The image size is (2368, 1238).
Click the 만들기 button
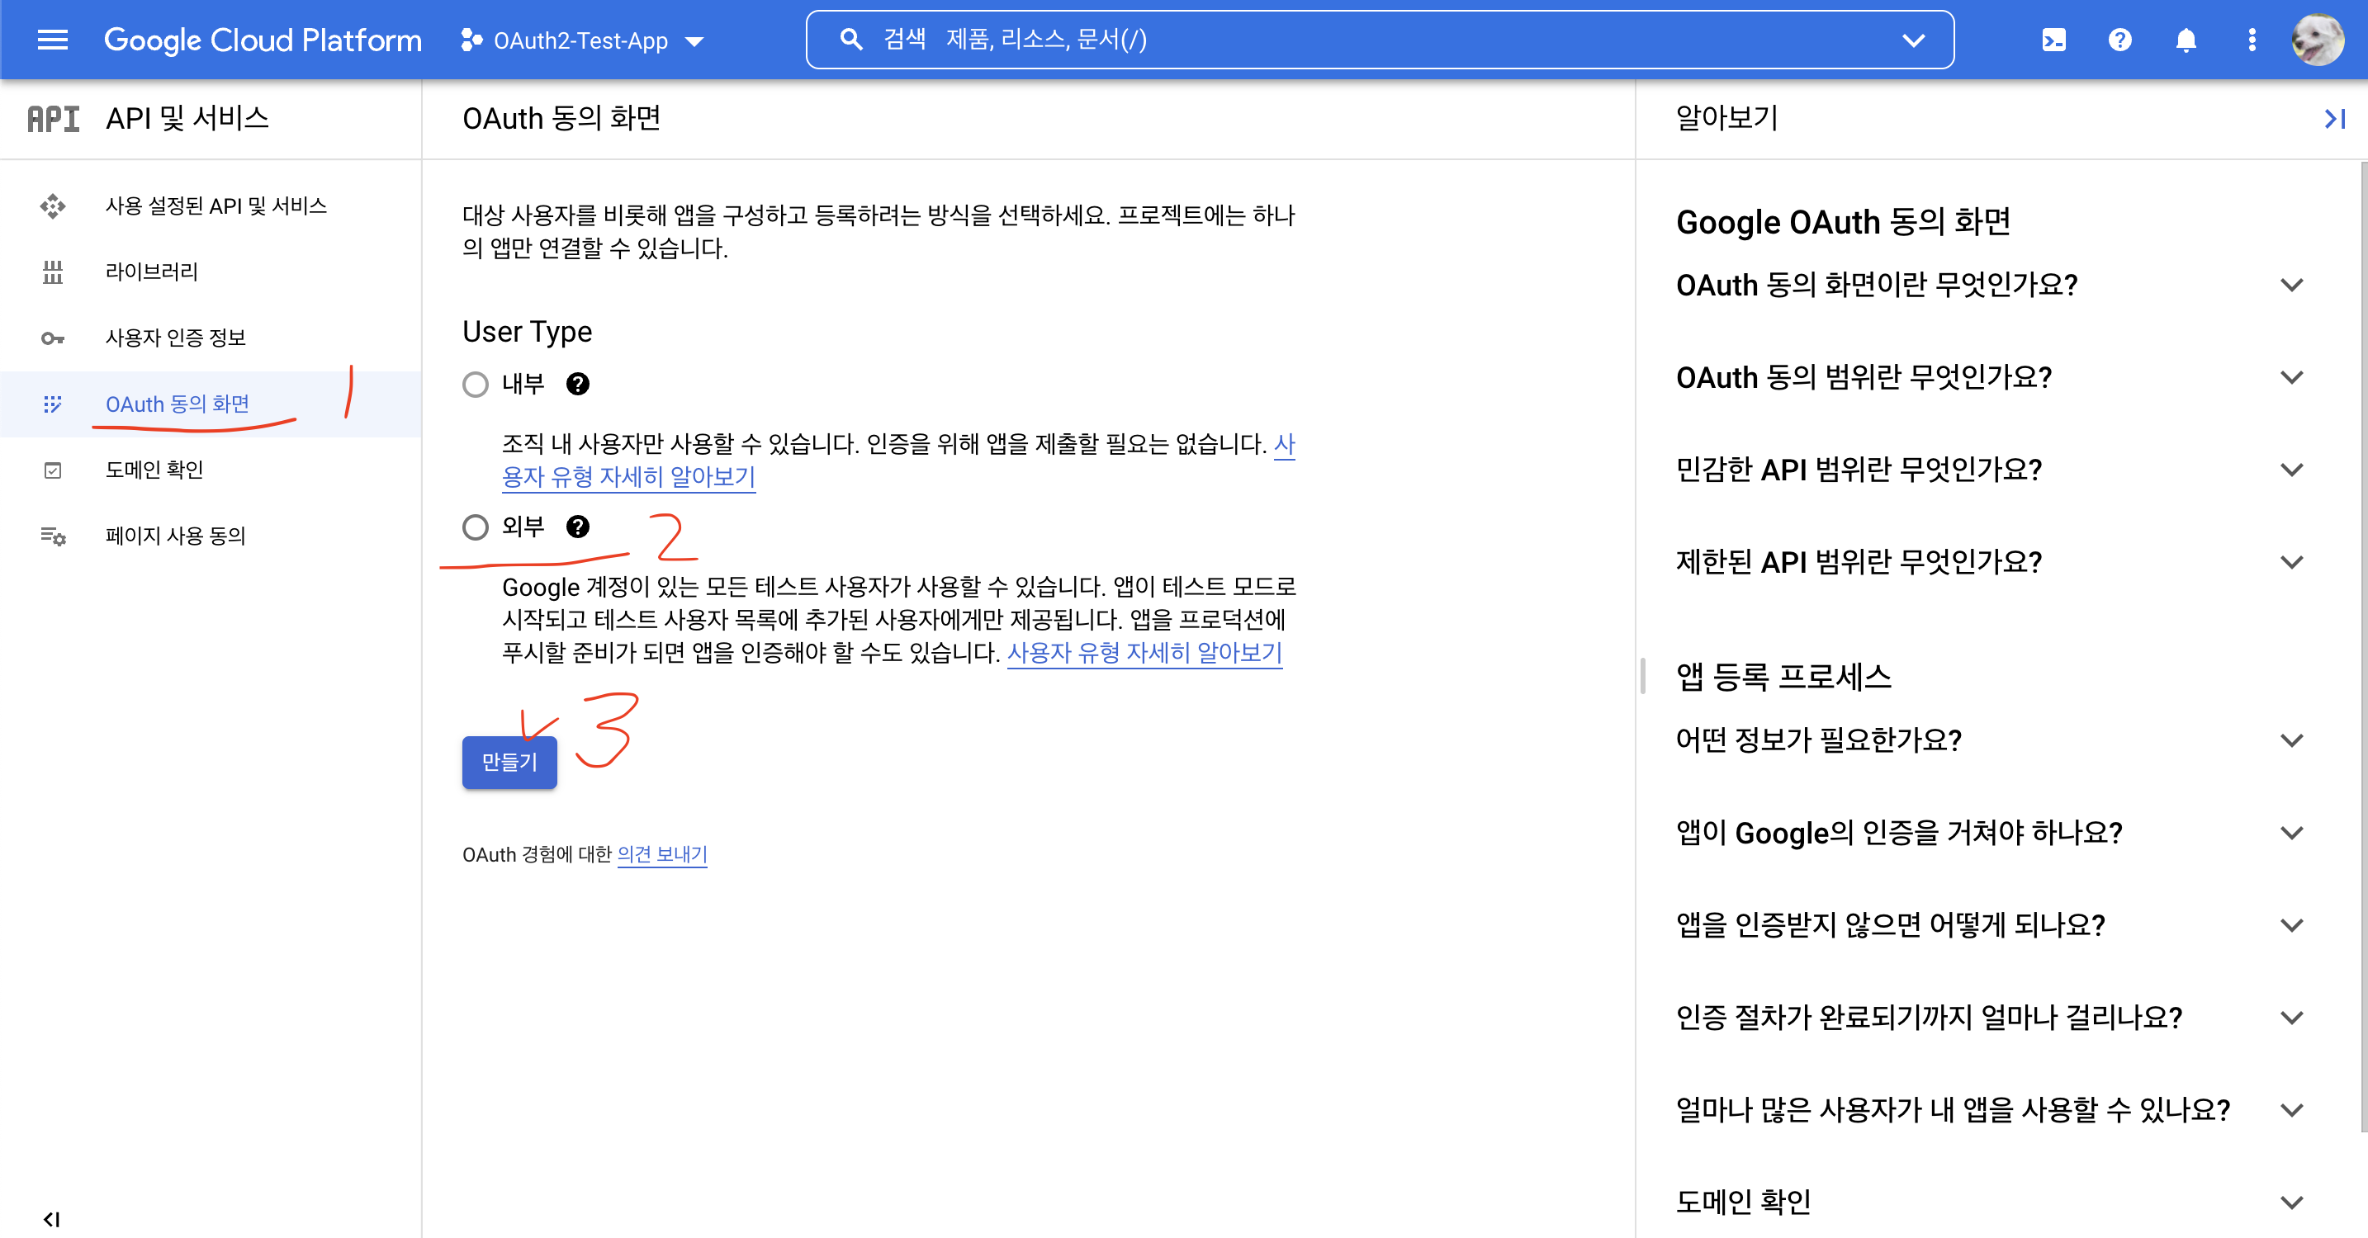tap(509, 762)
